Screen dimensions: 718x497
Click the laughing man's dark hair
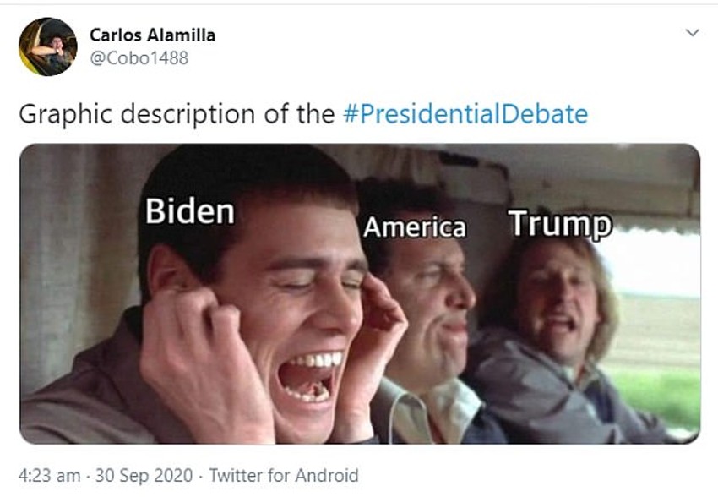[245, 177]
